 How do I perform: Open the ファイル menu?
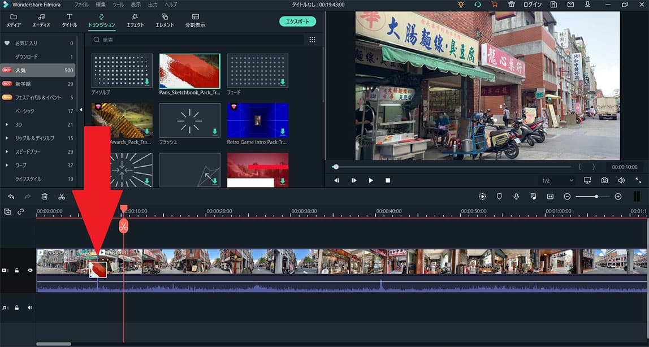[81, 5]
